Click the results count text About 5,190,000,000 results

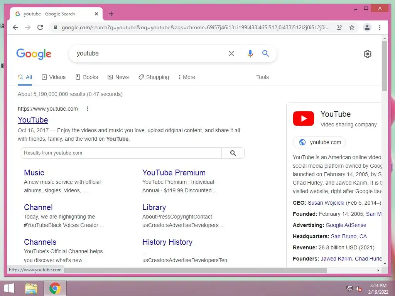70,94
